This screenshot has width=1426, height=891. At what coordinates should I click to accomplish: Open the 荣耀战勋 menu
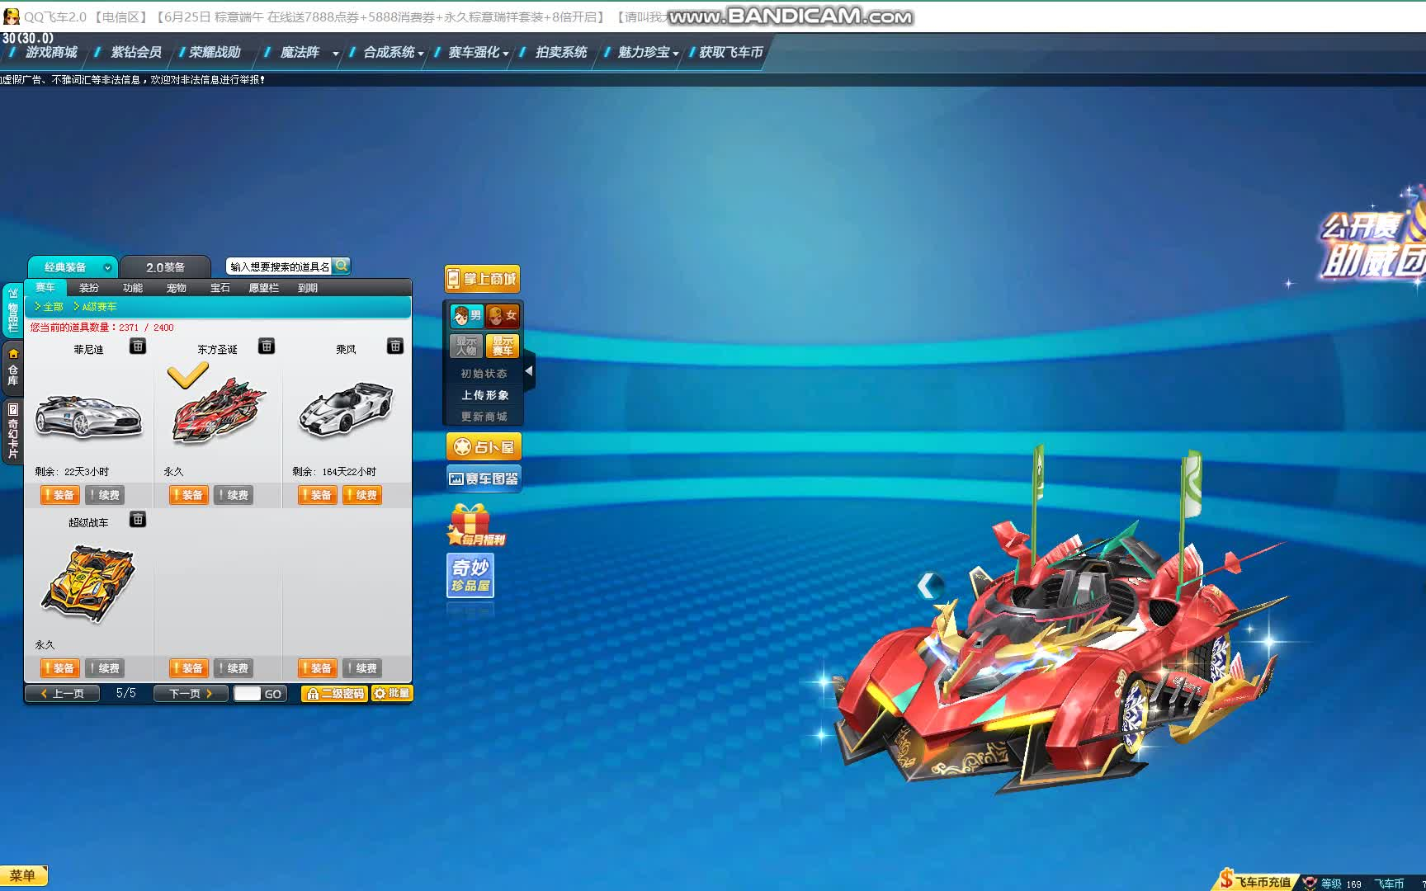tap(215, 52)
